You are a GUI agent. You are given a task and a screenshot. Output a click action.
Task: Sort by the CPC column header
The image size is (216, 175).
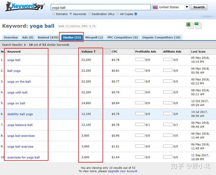pos(114,52)
